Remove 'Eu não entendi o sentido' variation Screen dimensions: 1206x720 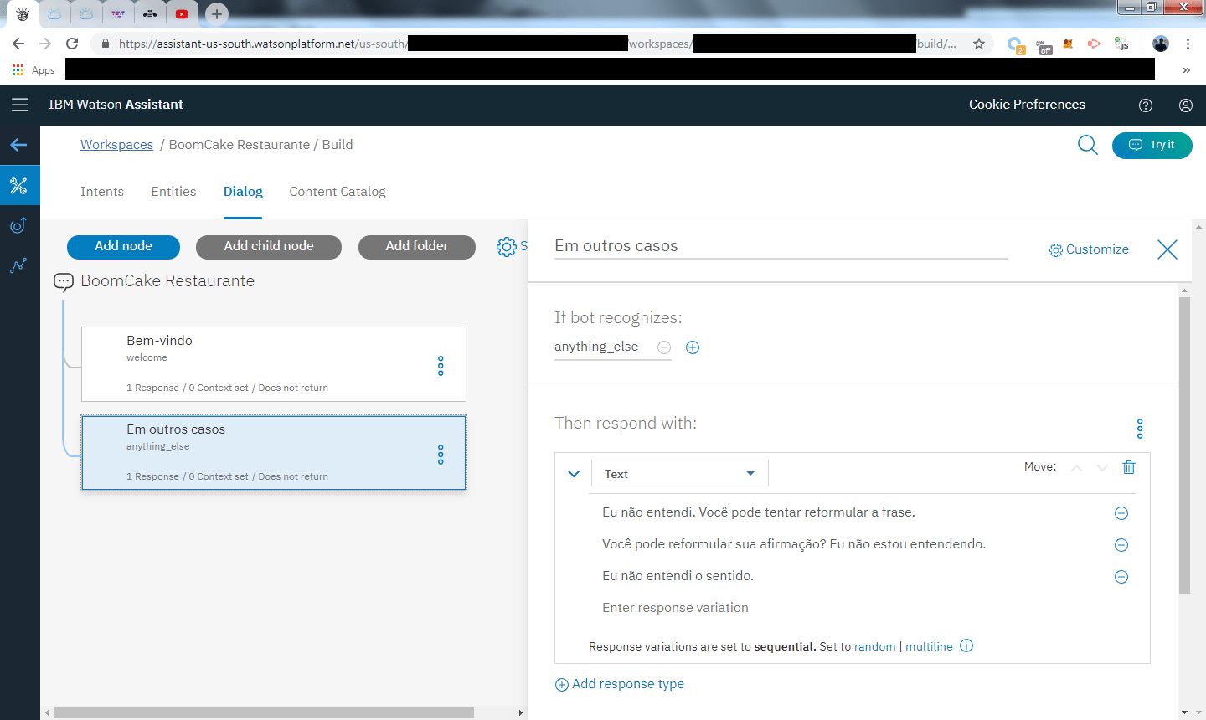tap(1121, 577)
